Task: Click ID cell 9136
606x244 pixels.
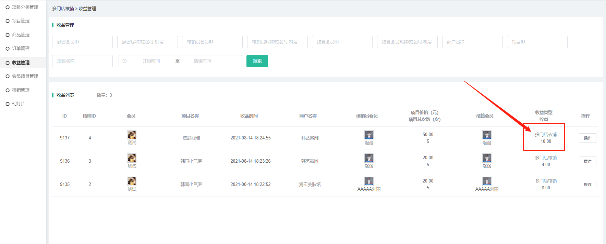Action: pos(65,161)
